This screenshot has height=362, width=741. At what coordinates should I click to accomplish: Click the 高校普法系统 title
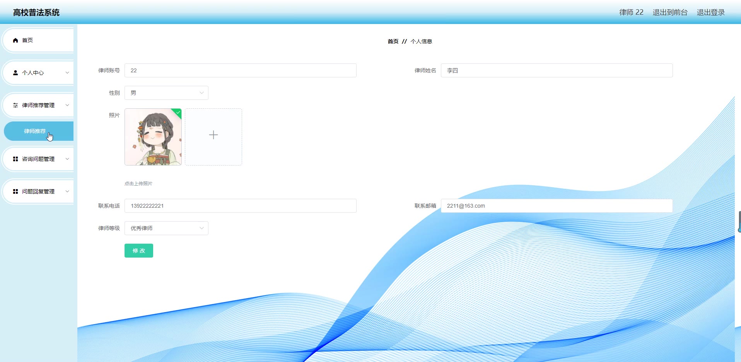tap(36, 12)
